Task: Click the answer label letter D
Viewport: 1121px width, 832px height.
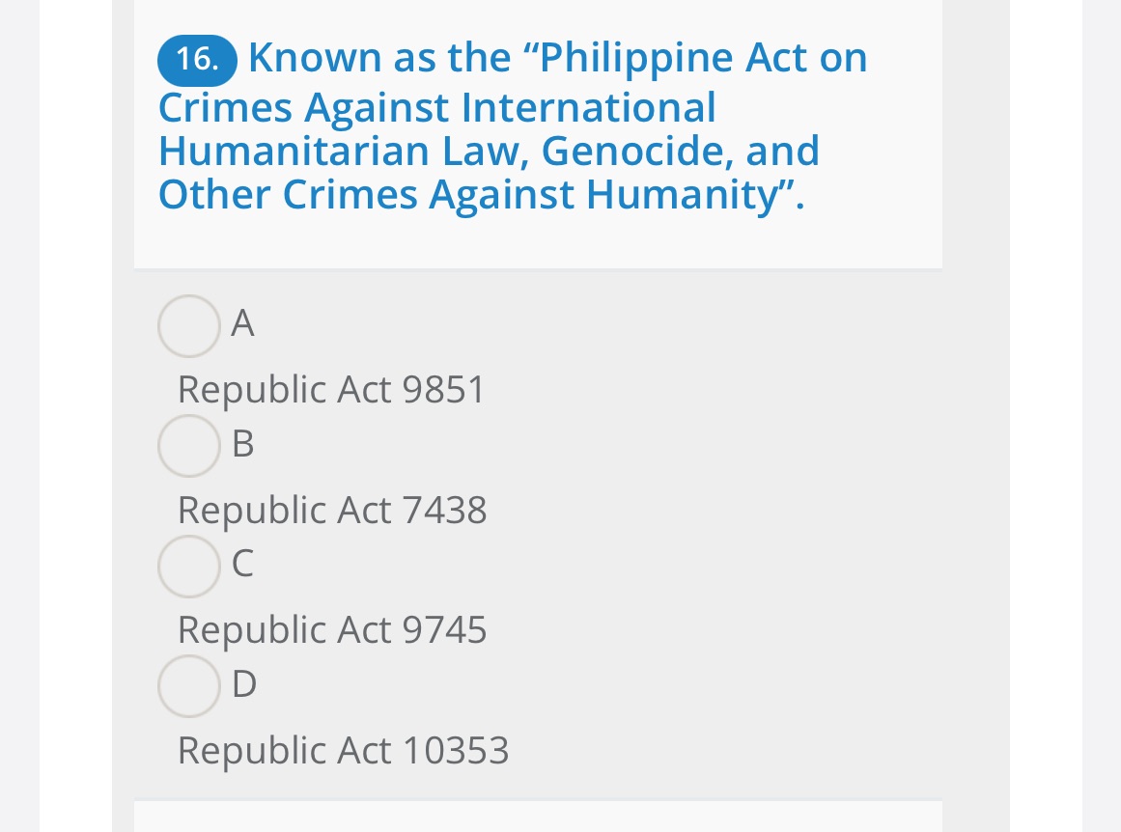Action: 243,685
